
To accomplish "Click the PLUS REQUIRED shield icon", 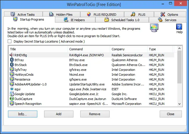I will click(89, 14).
